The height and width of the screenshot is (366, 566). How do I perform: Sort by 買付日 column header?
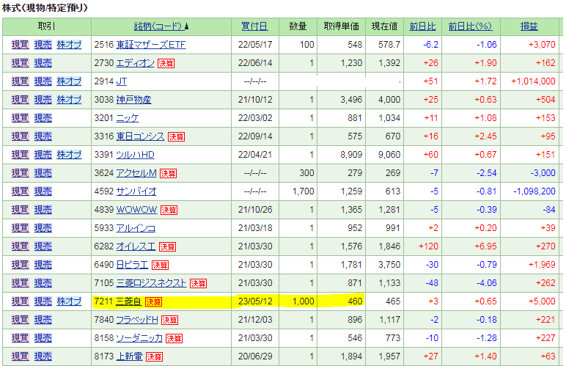tap(254, 26)
